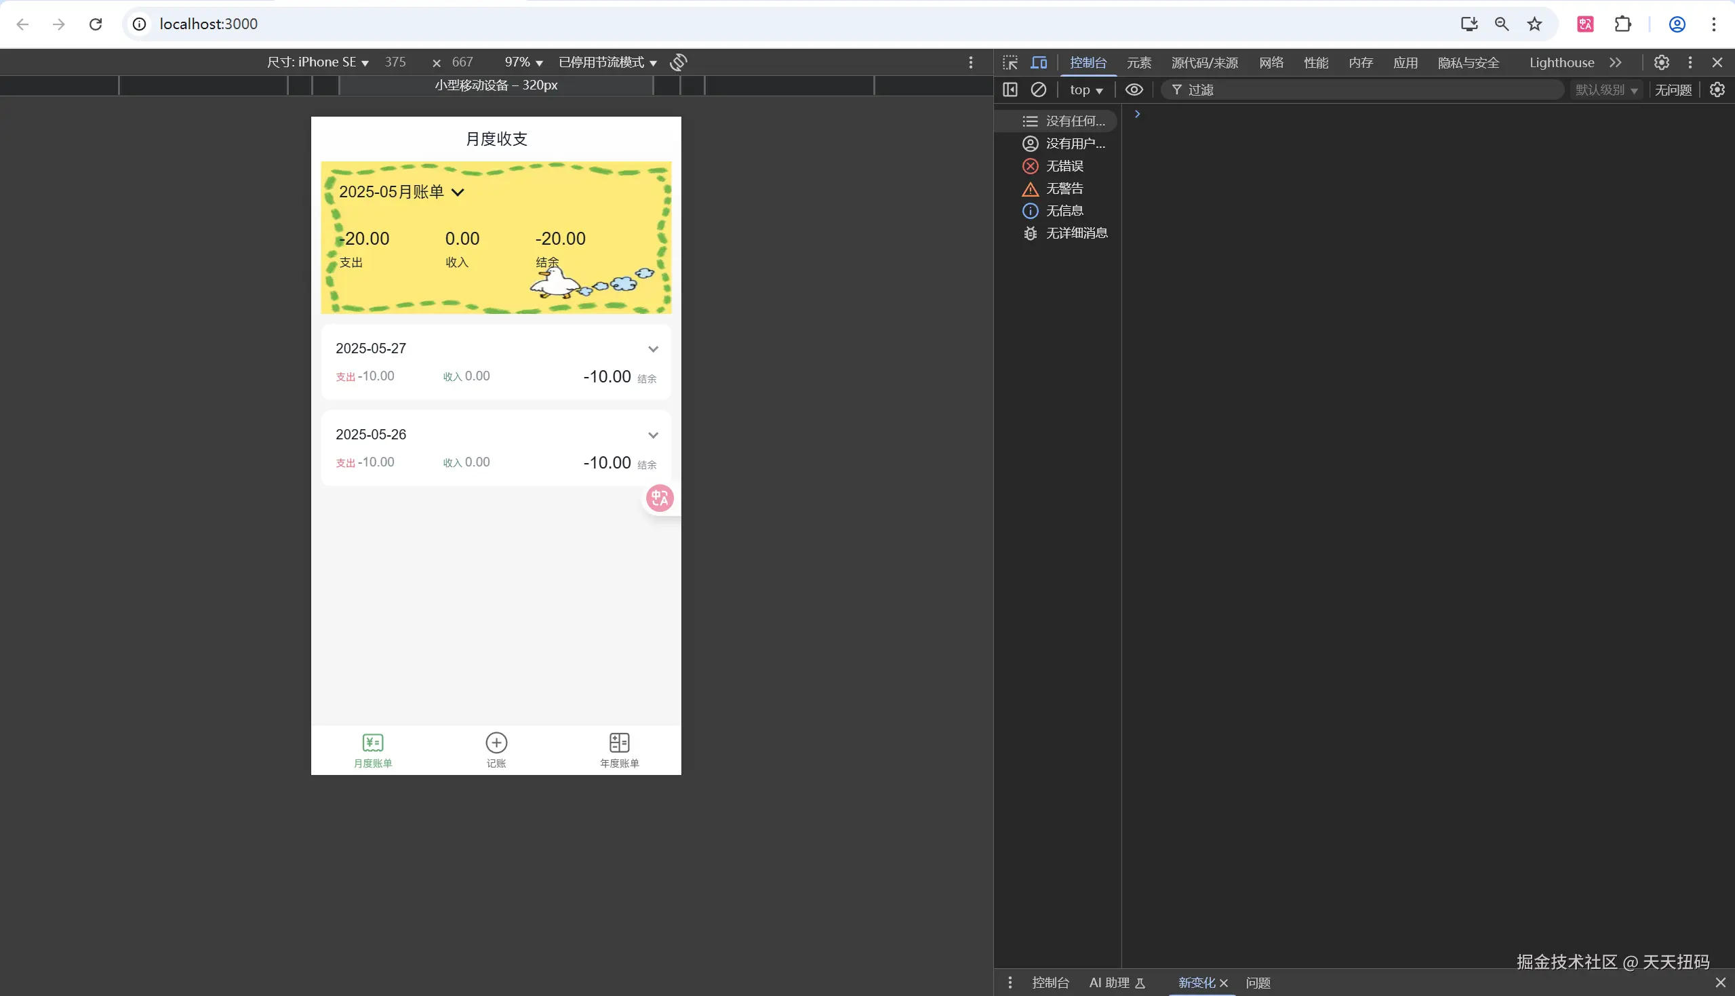Toggle device toolbar icon

click(x=1039, y=62)
